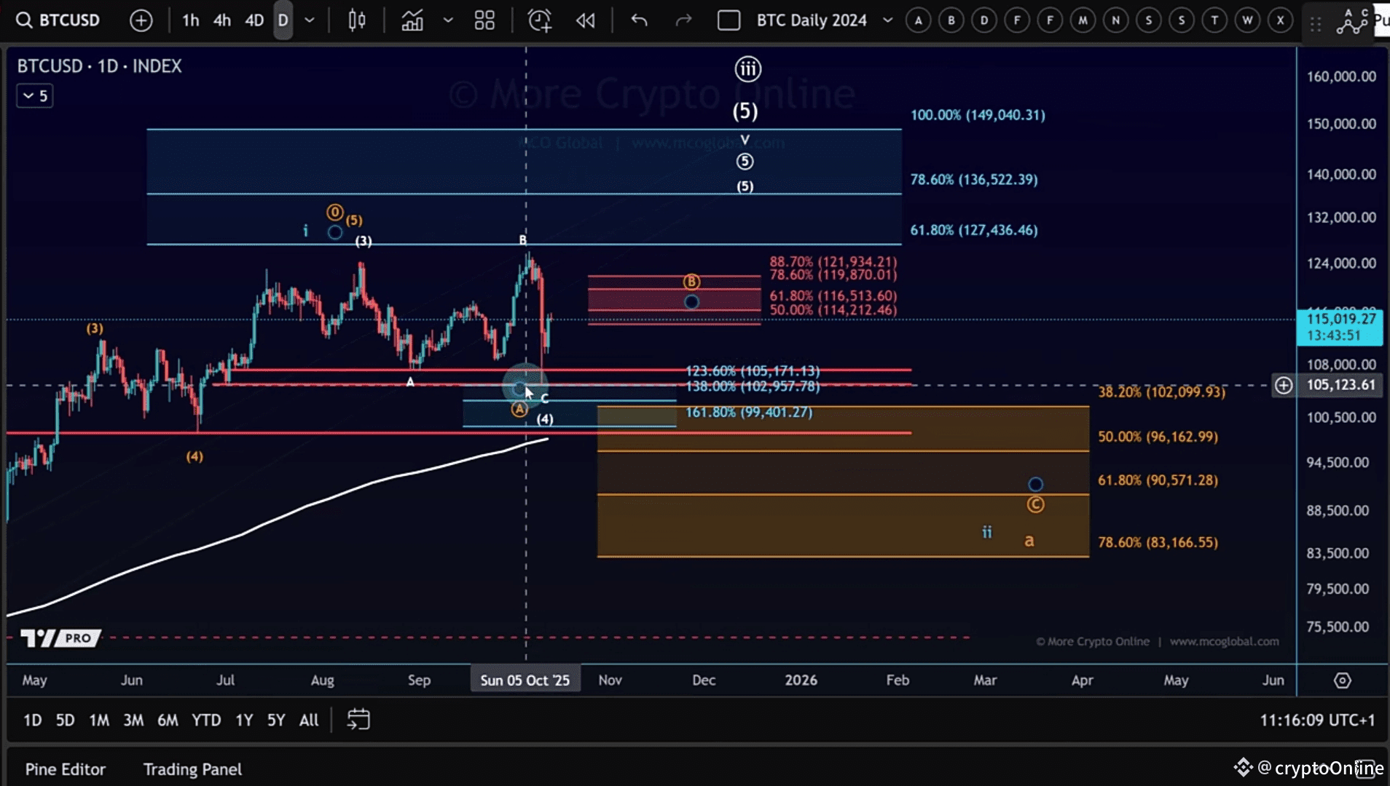Click the connected-nodes pattern icon in top toolbar
The height and width of the screenshot is (786, 1390).
point(1353,22)
